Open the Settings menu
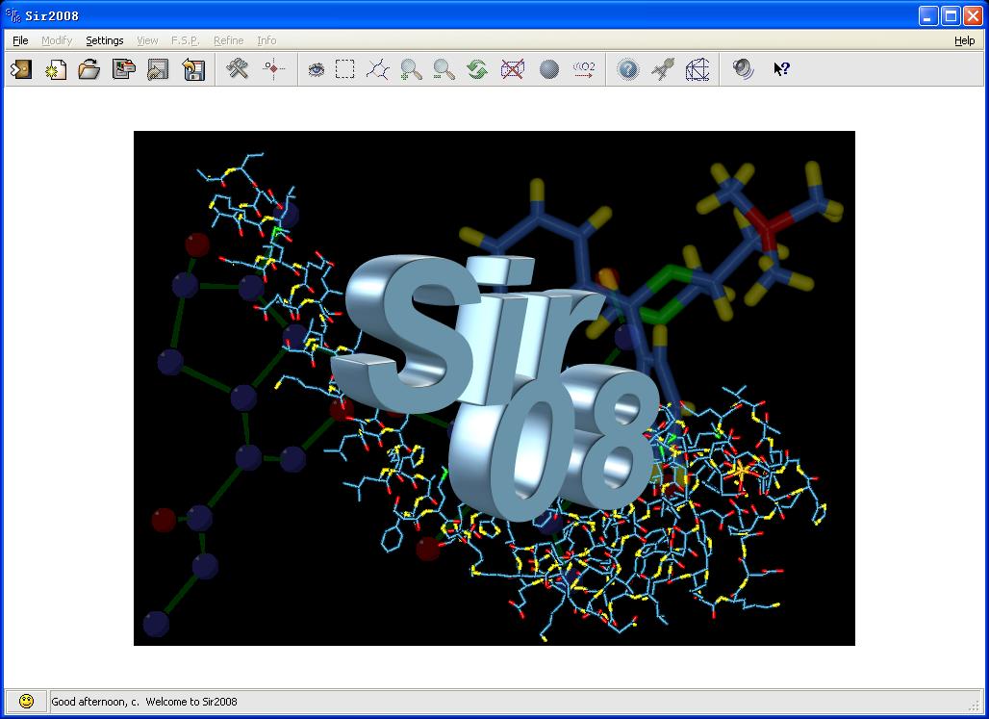The image size is (989, 719). pyautogui.click(x=104, y=40)
